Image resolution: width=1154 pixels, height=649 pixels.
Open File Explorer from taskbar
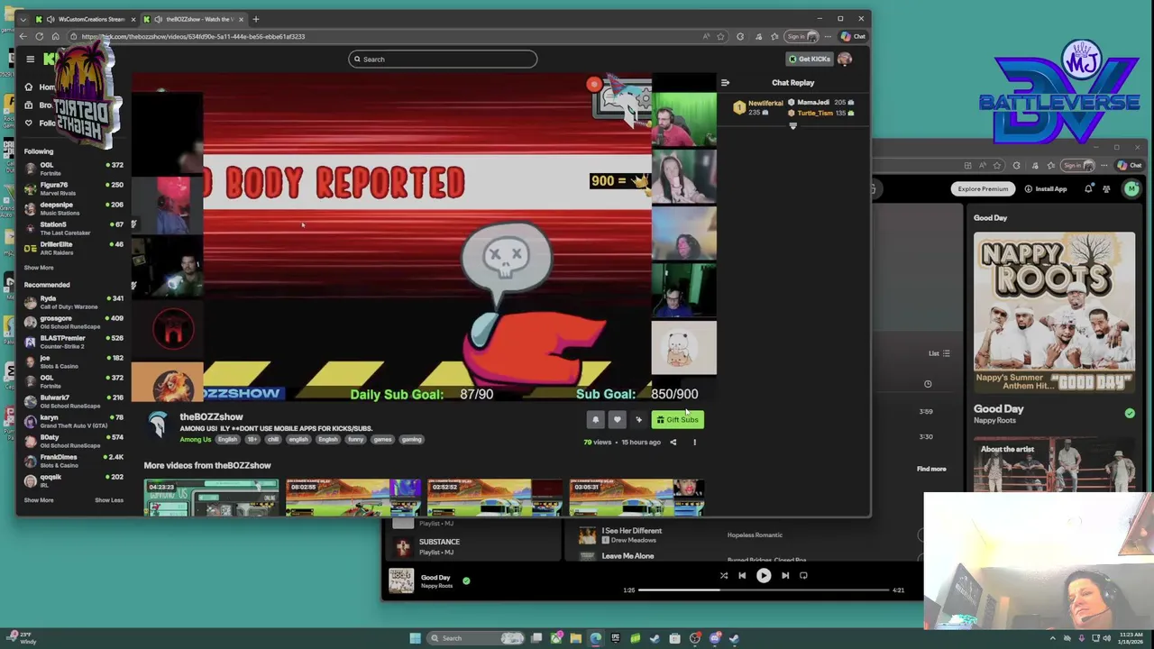click(x=575, y=638)
